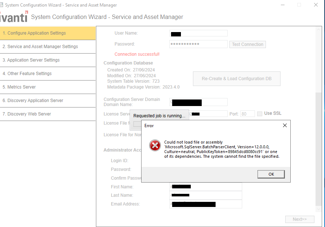The height and width of the screenshot is (227, 325).
Task: Select Service and Asset Manager Settings
Action: (x=47, y=47)
